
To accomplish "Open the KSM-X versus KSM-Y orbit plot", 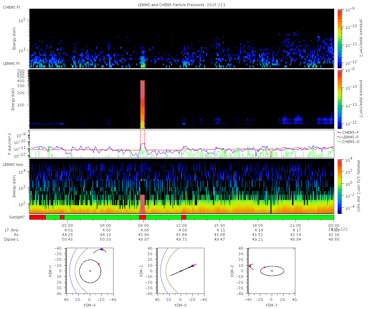I will tap(90, 271).
